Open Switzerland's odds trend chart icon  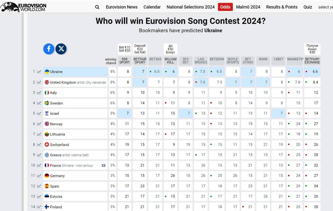[x=39, y=145]
